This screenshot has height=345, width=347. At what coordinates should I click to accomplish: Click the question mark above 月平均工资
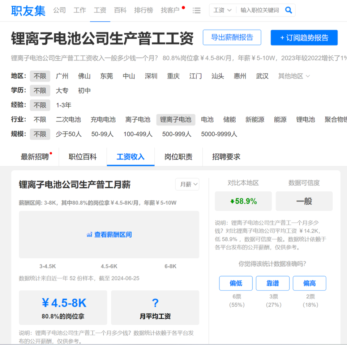click(x=155, y=303)
